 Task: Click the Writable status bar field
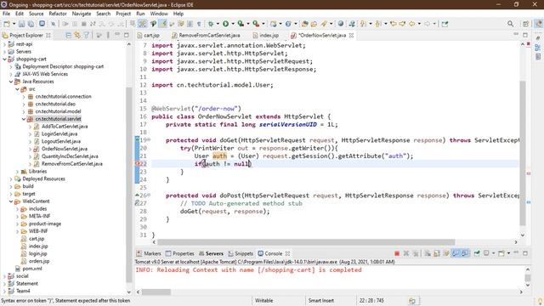pyautogui.click(x=264, y=301)
